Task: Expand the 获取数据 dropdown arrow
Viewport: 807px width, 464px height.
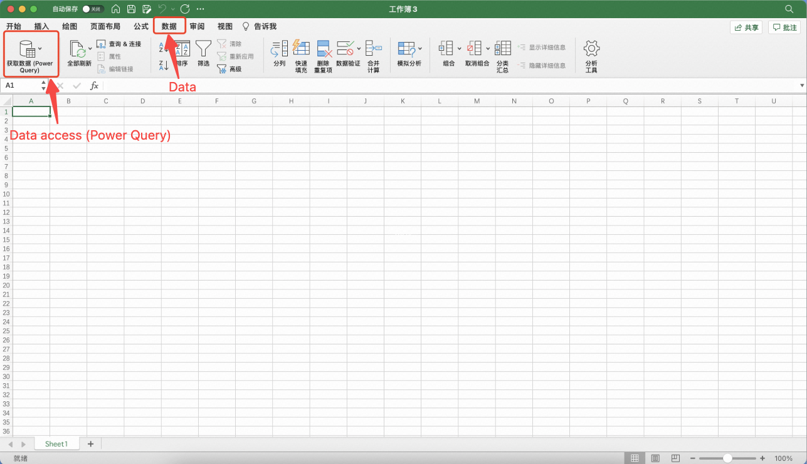Action: coord(40,48)
